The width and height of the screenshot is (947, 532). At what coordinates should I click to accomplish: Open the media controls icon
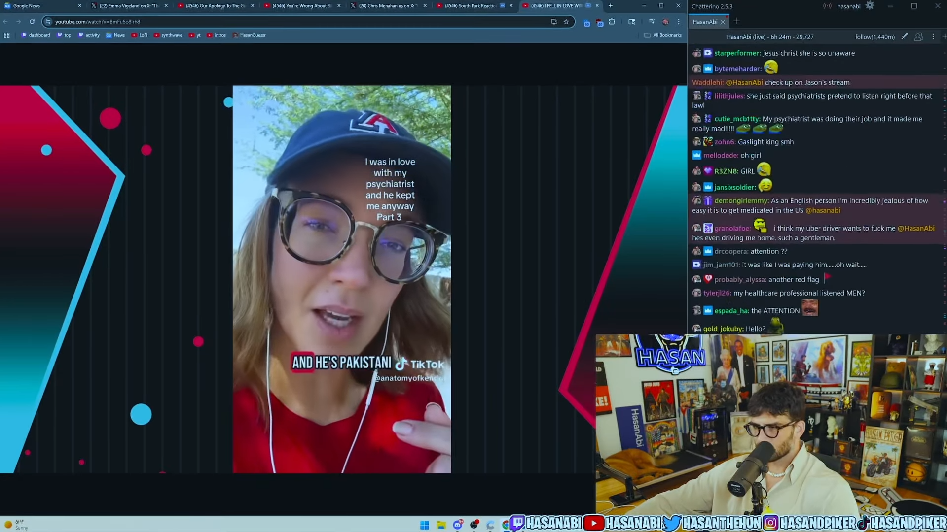coord(652,22)
